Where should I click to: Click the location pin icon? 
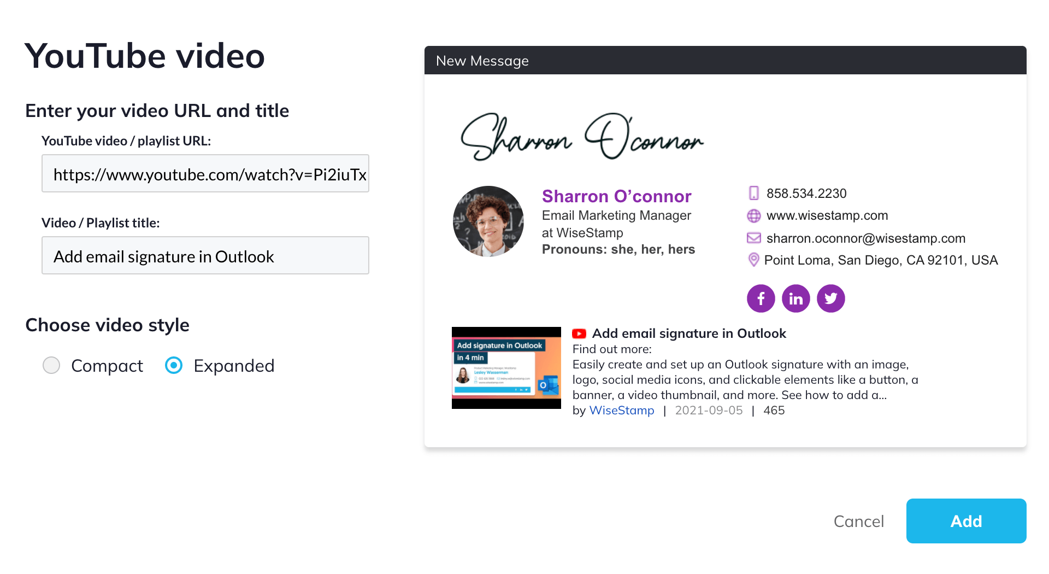coord(753,260)
